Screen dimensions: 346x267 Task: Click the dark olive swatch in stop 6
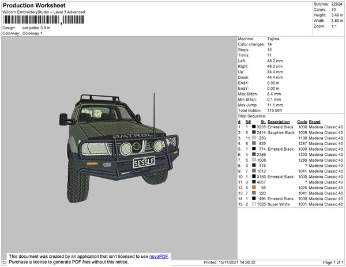pyautogui.click(x=254, y=154)
